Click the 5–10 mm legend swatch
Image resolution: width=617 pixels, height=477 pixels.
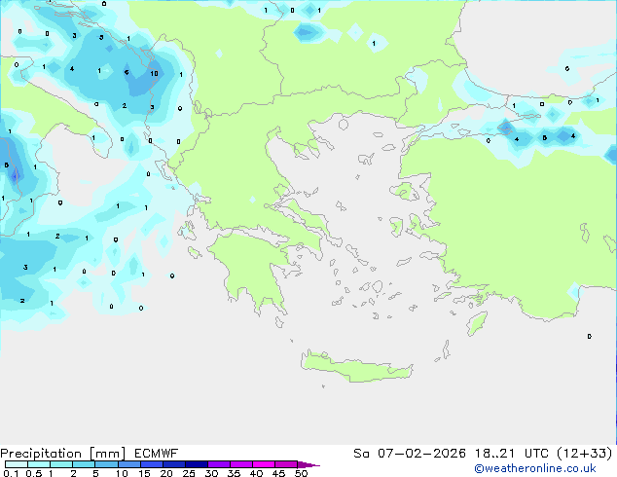106,464
